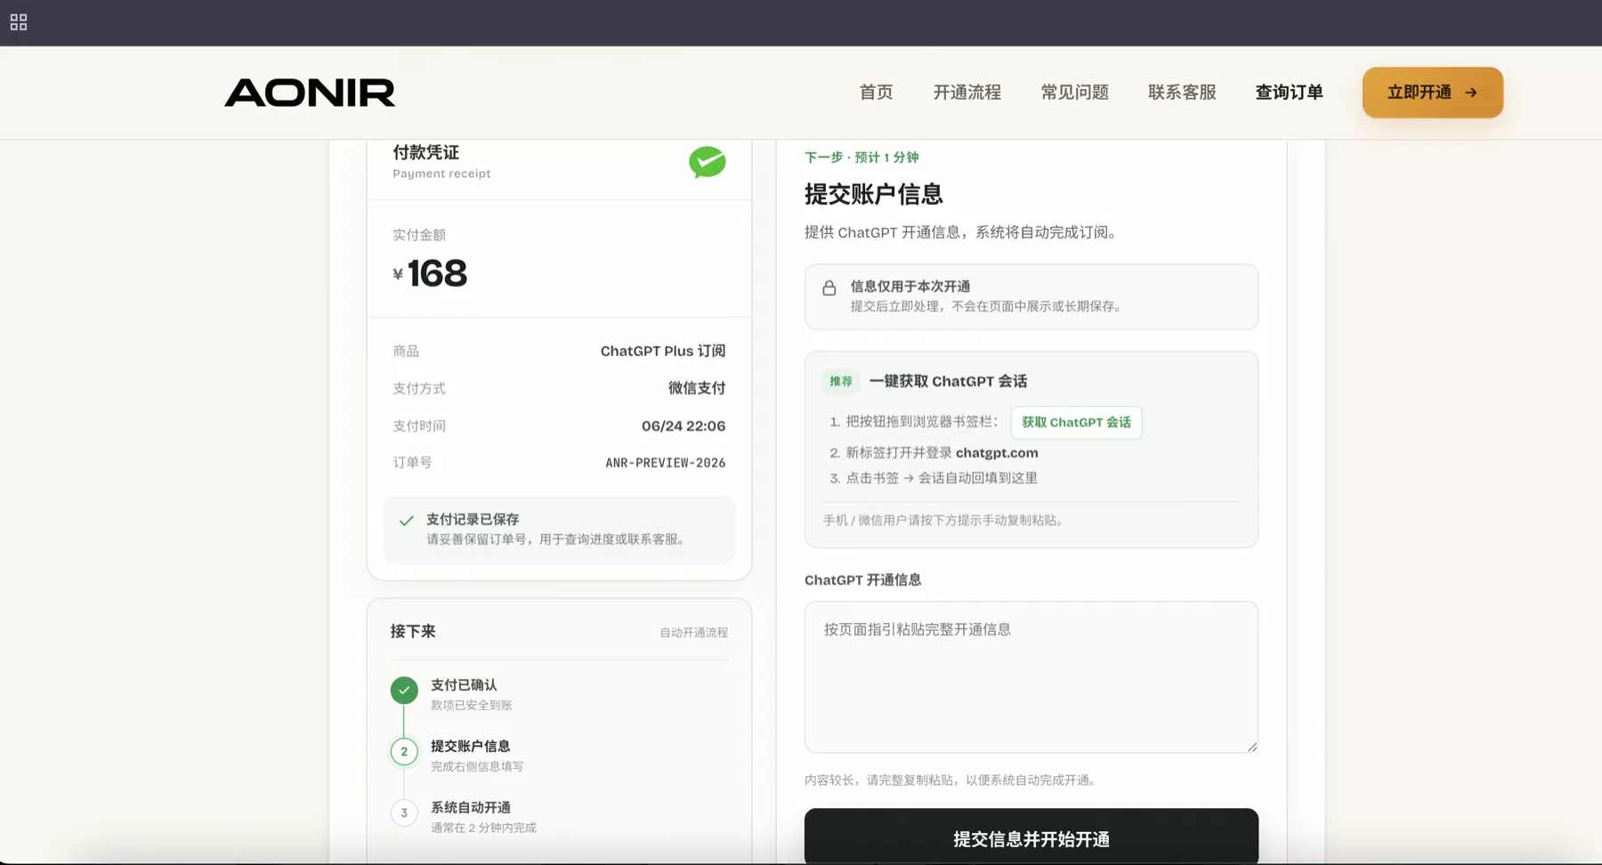This screenshot has width=1602, height=865.
Task: Click the 信息仅用于本次开通 notice title
Action: [910, 287]
